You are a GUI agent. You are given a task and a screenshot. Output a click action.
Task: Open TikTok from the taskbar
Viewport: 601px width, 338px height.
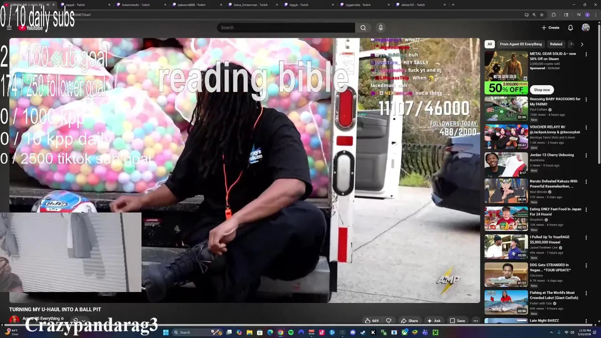click(322, 332)
